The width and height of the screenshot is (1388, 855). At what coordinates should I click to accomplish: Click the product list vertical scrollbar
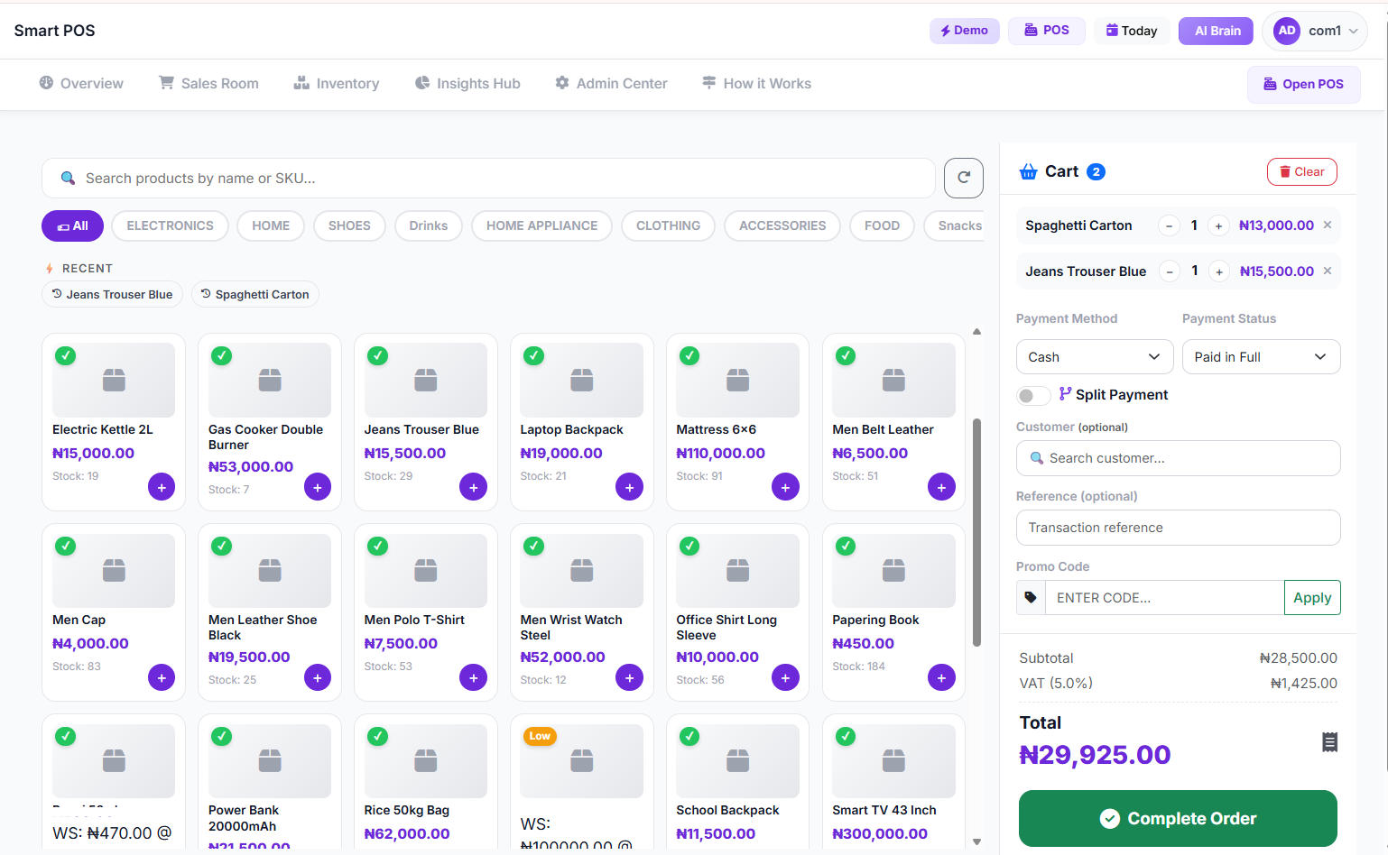coord(976,532)
